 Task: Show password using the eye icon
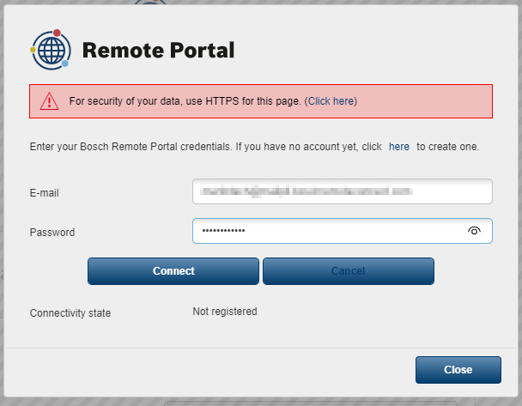474,231
